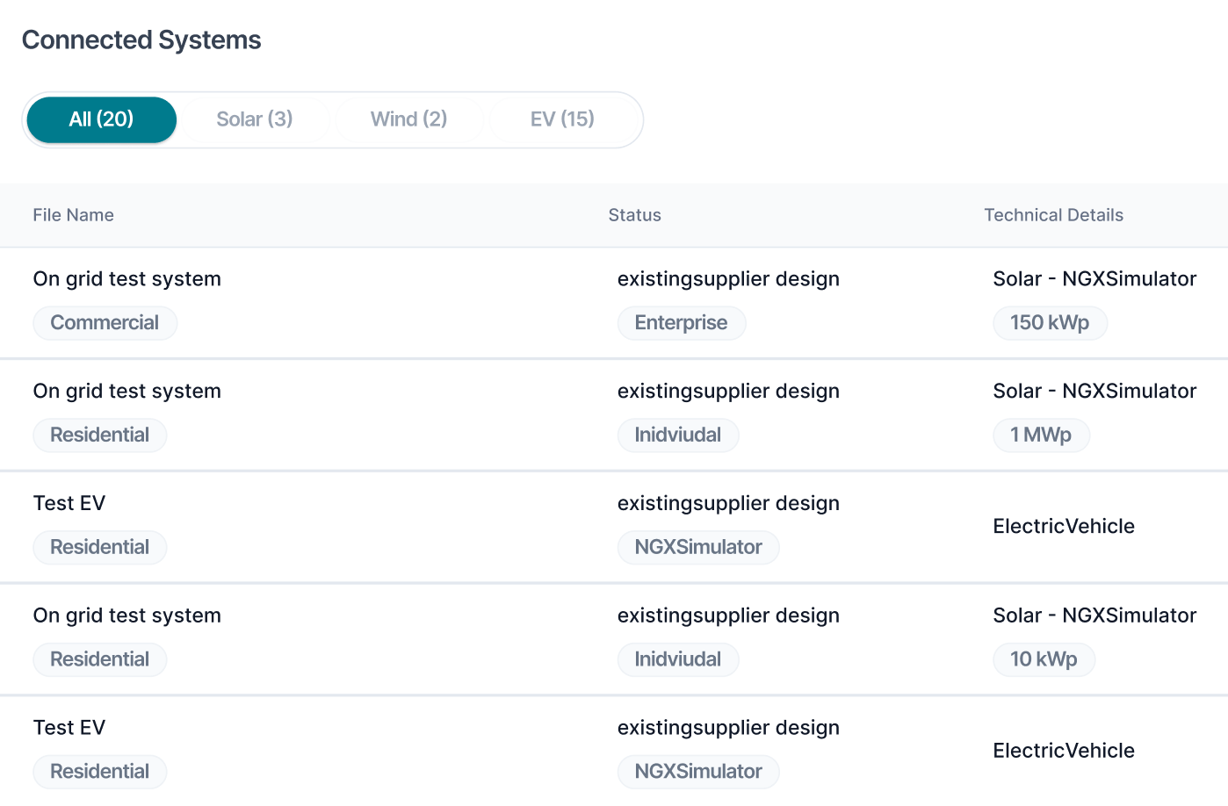Open the first Test EV file name

(x=69, y=504)
